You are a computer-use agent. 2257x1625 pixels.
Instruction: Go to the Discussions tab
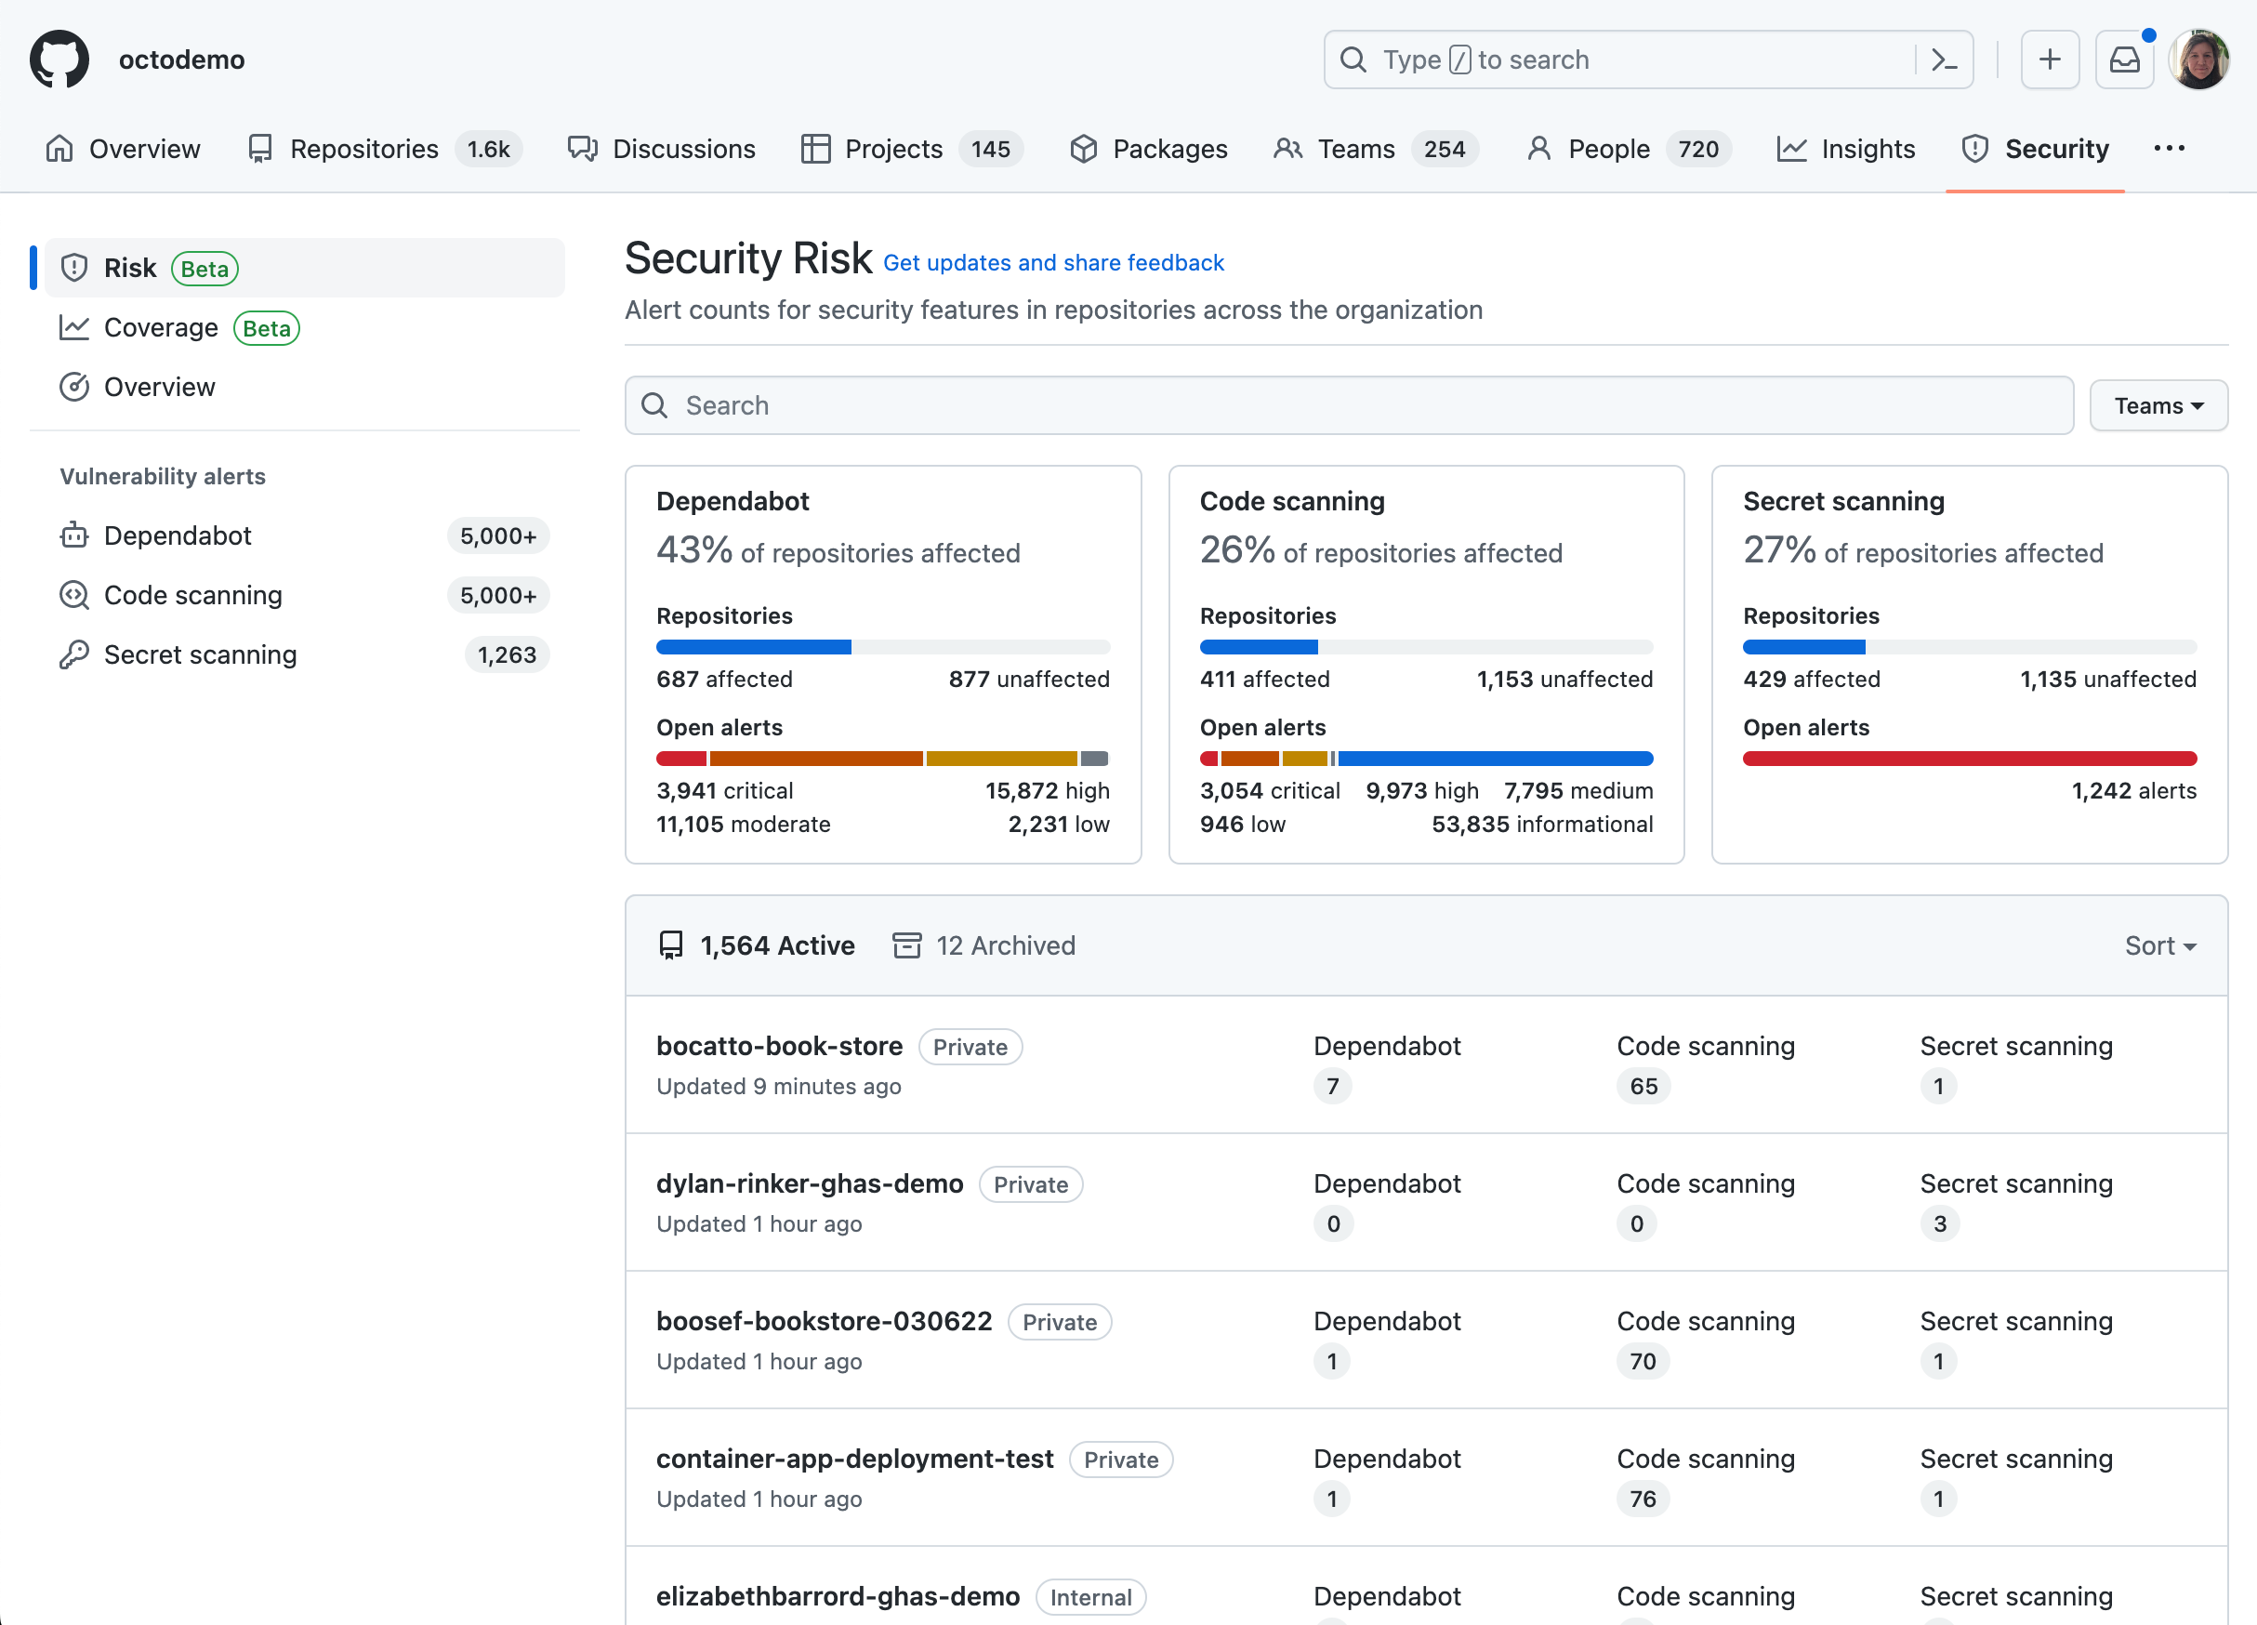click(662, 148)
